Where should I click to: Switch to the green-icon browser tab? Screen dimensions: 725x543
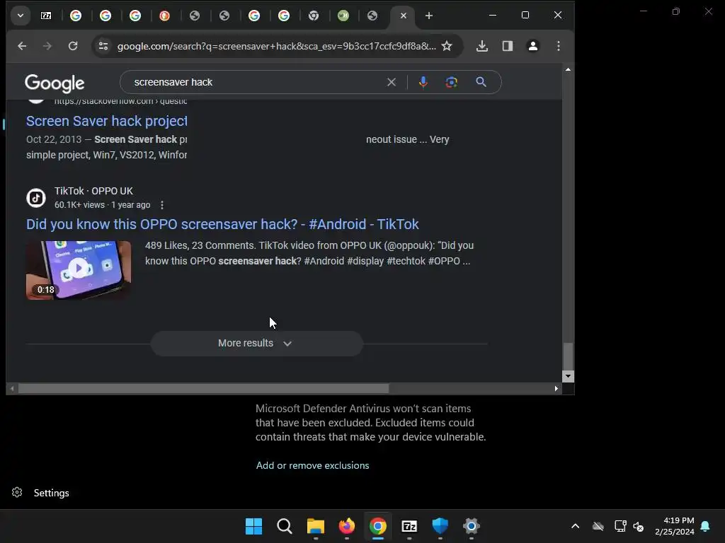[x=343, y=16]
